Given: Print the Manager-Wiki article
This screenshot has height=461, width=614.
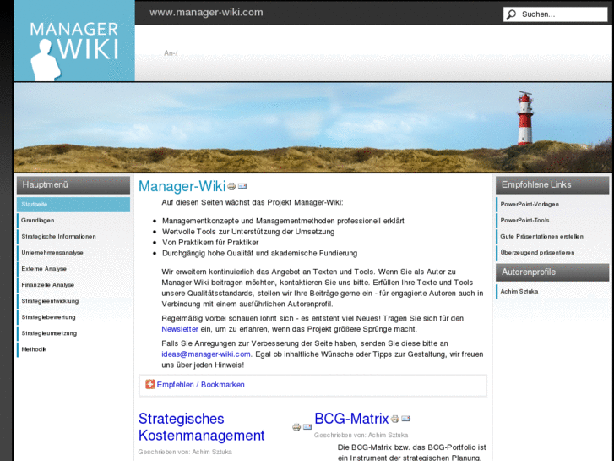Looking at the screenshot, I should coord(231,186).
